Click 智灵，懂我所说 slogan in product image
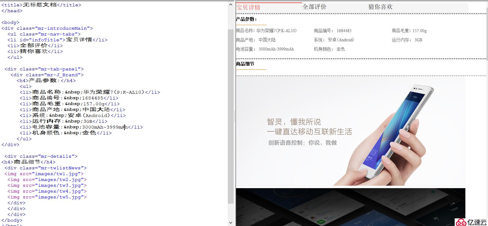This screenshot has height=226, width=488. coord(294,122)
